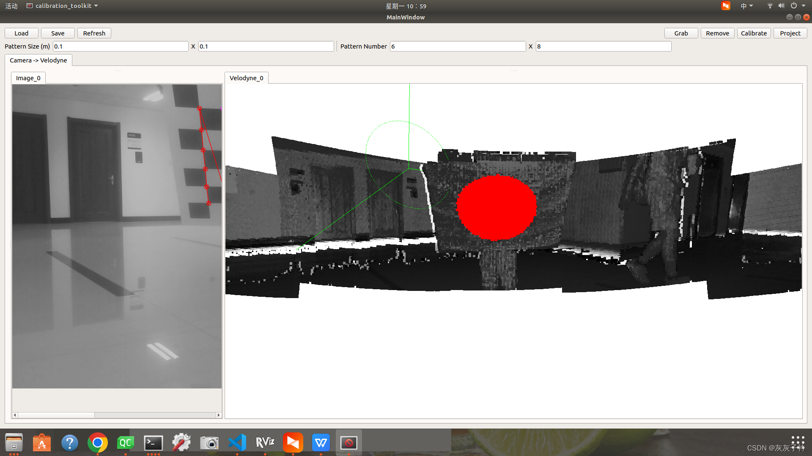The width and height of the screenshot is (812, 456).
Task: Click the Calibrate button to start calibration
Action: point(754,33)
